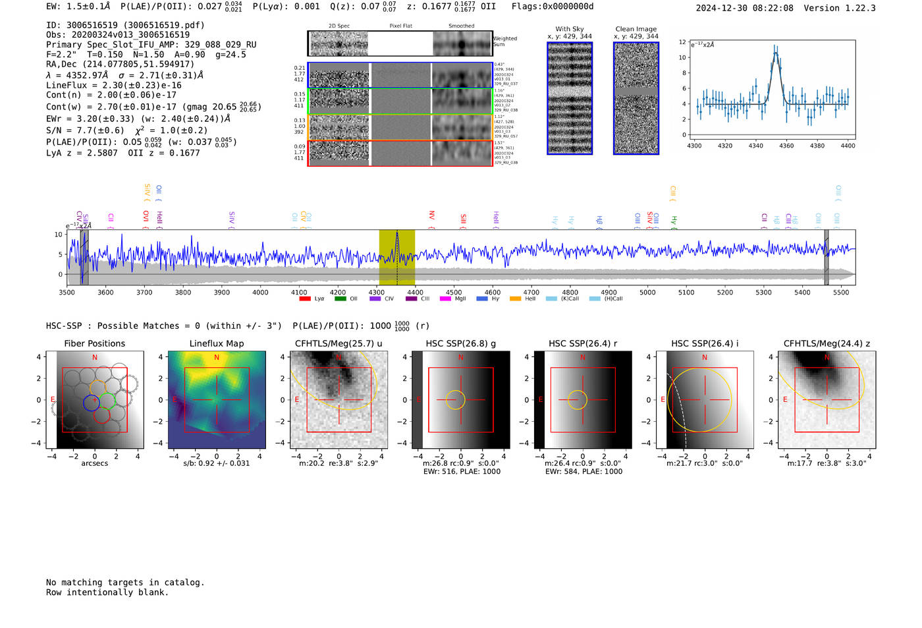Image resolution: width=922 pixels, height=628 pixels.
Task: Click the ID 3006516519 text line
Action: 125,25
